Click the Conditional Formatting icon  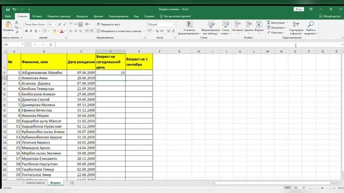[189, 25]
